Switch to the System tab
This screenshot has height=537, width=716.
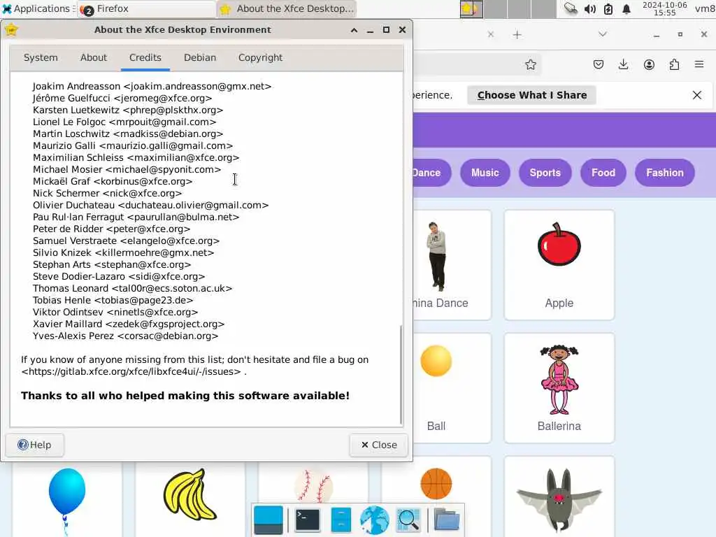click(x=41, y=57)
